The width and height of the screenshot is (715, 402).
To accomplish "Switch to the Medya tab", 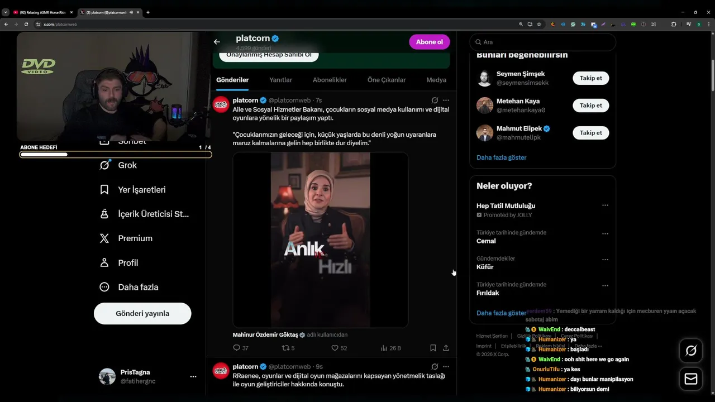I will (x=436, y=80).
